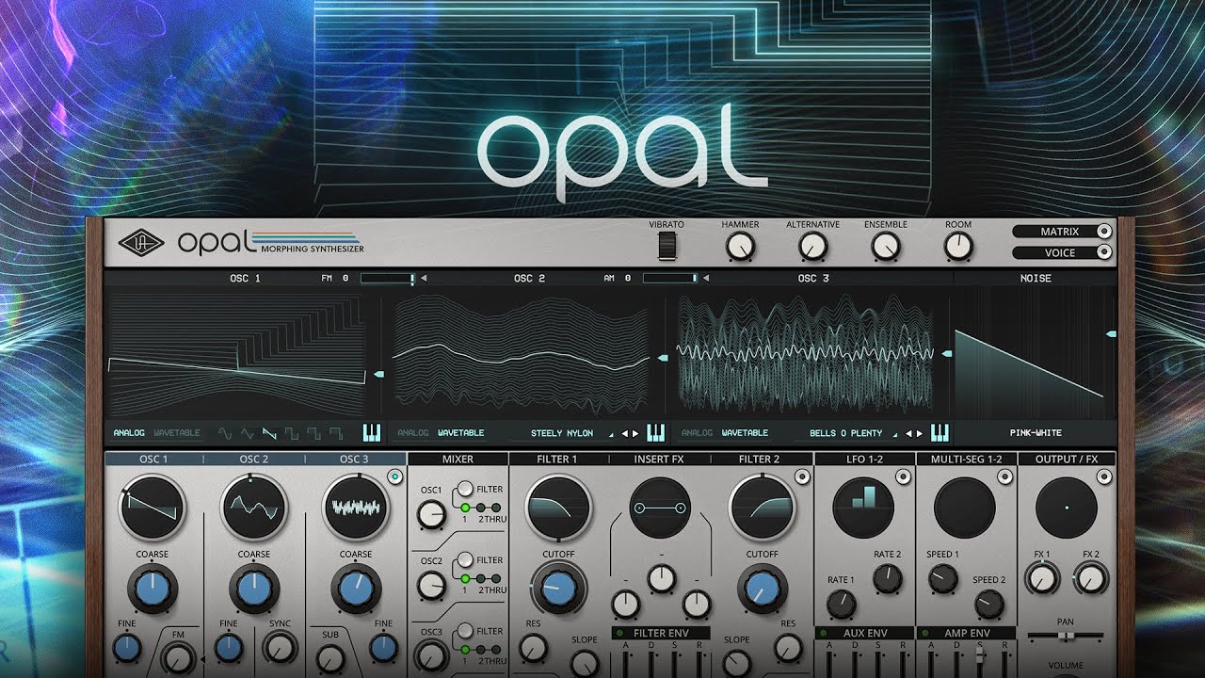Screen dimensions: 1205x678
Task: Select the sine waveform icon for OSC 1
Action: (x=226, y=433)
